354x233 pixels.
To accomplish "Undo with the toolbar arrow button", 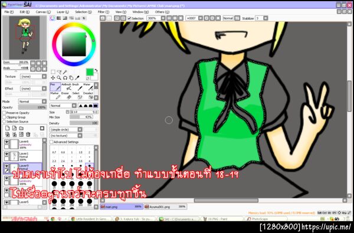I will 103,18.
